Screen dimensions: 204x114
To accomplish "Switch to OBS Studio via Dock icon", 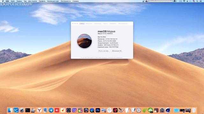I will (69, 110).
